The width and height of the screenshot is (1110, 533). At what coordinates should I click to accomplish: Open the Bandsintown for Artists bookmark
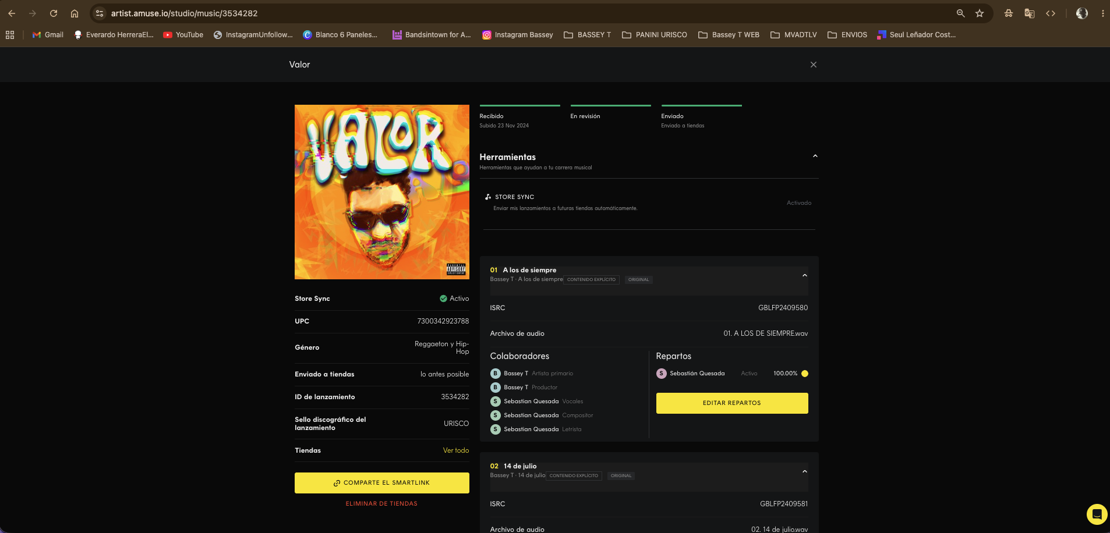coord(432,35)
